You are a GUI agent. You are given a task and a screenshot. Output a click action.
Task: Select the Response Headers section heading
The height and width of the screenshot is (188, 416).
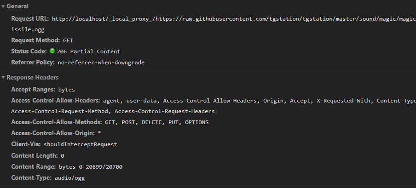click(32, 77)
